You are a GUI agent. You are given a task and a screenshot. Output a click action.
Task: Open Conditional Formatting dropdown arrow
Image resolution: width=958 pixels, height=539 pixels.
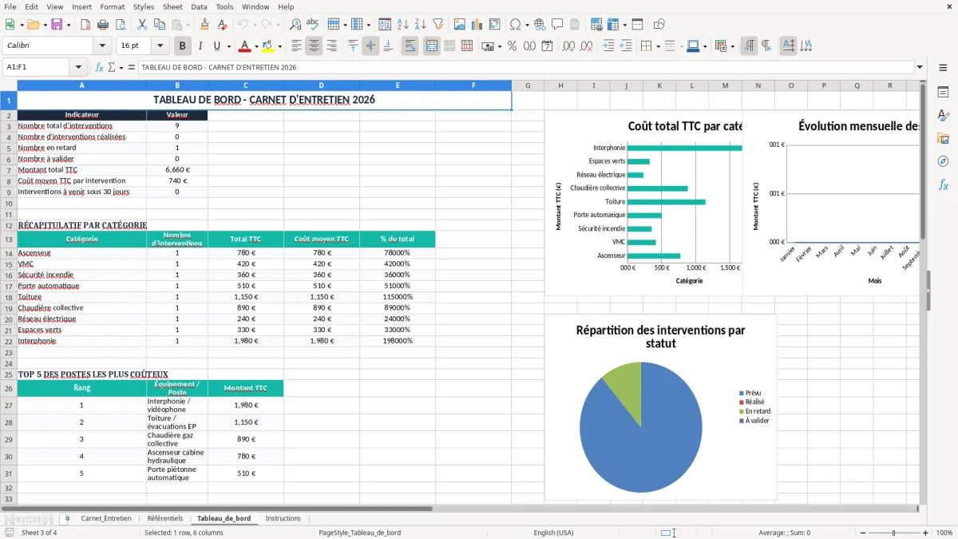[732, 46]
